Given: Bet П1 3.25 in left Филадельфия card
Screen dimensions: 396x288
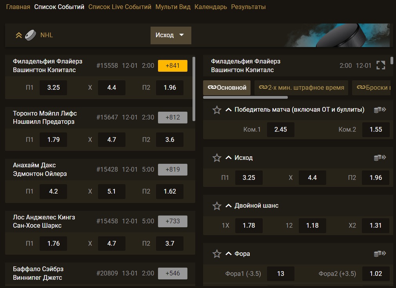Looking at the screenshot, I should 53,88.
